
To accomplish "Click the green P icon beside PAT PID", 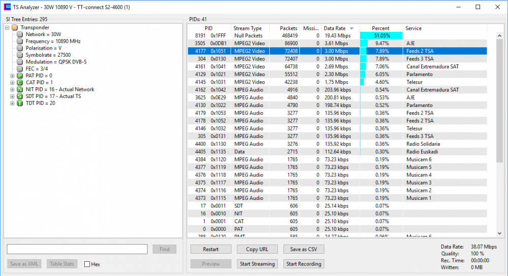I will point(20,76).
